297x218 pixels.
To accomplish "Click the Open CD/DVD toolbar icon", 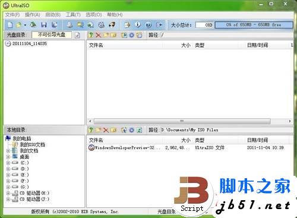I will [33, 25].
